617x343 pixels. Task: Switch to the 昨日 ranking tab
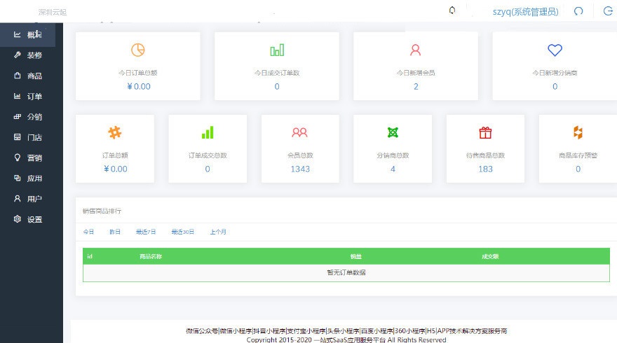[114, 232]
